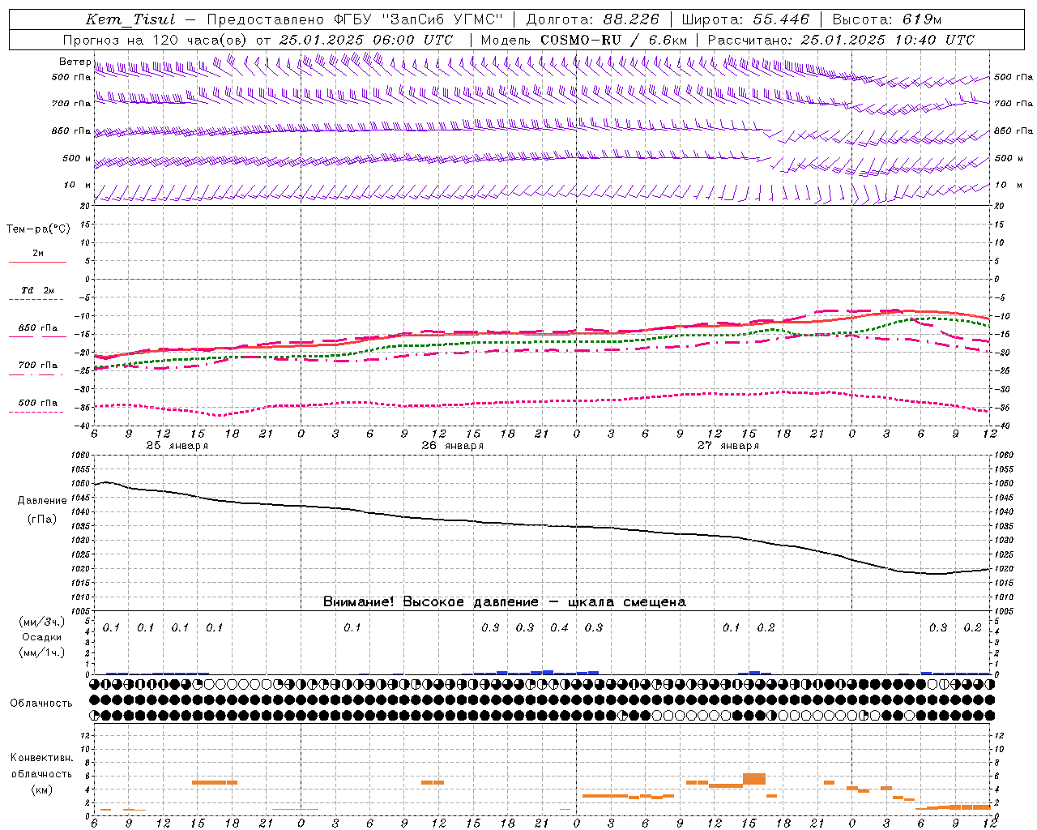This screenshot has width=1037, height=830.
Task: Click the "27 января" date label
Action: pos(728,446)
